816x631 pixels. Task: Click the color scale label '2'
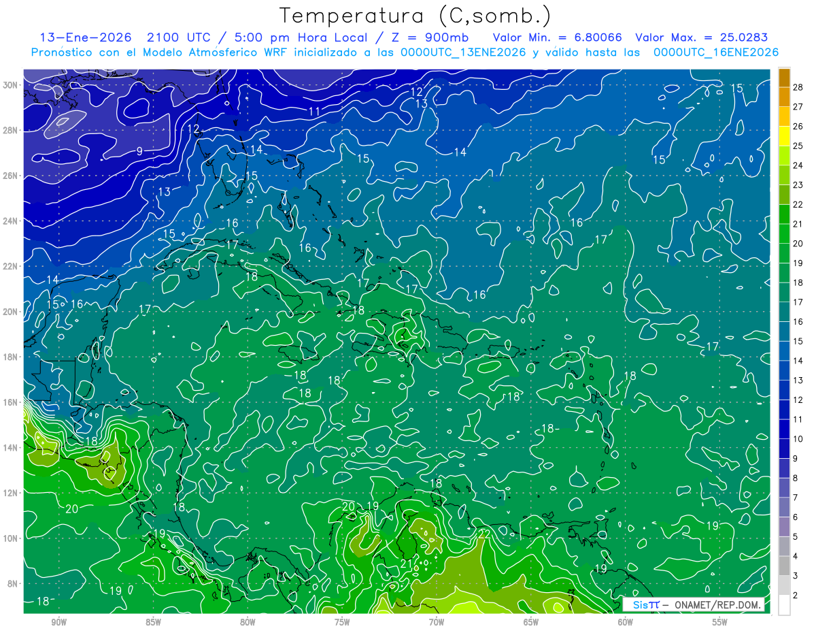point(796,596)
